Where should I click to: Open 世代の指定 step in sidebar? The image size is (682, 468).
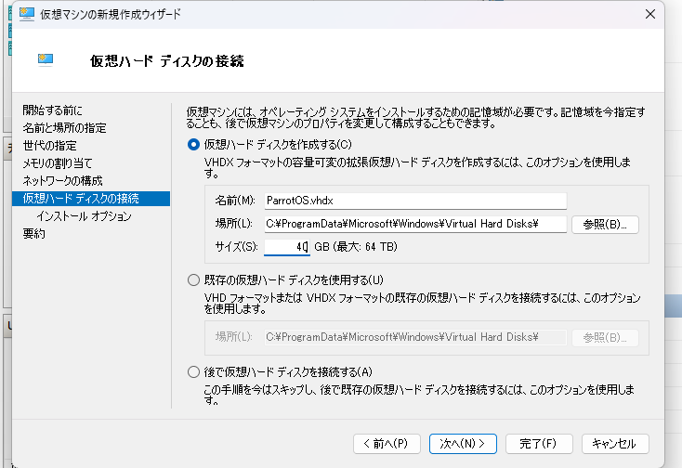50,146
